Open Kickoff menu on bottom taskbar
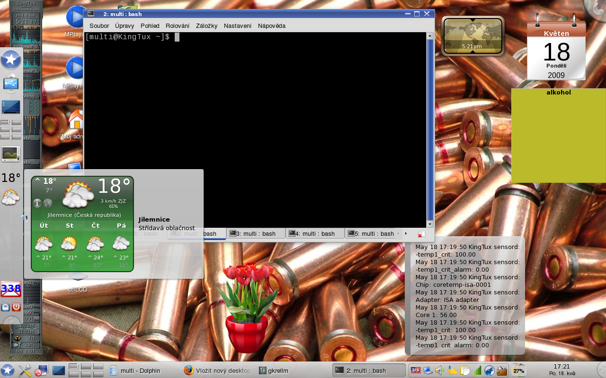 [x=7, y=370]
